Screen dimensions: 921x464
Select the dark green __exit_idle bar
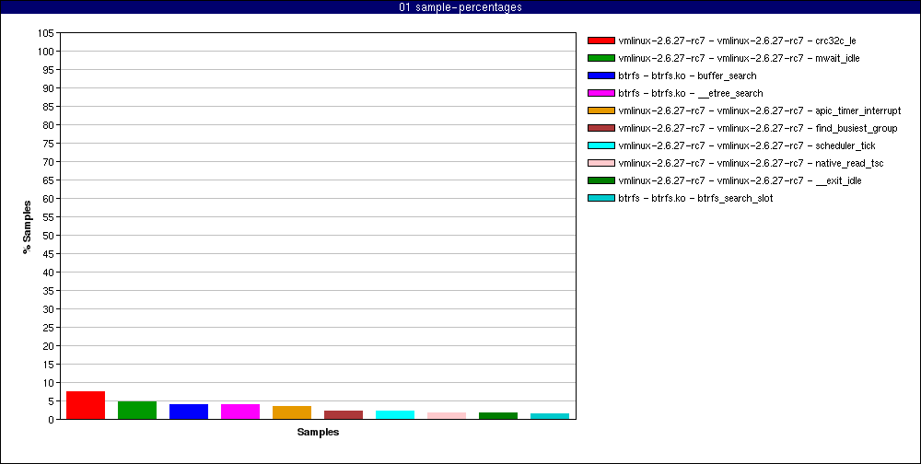(498, 416)
